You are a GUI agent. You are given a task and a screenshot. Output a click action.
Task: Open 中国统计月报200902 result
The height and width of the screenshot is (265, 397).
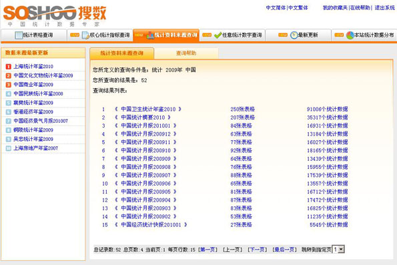(145, 217)
